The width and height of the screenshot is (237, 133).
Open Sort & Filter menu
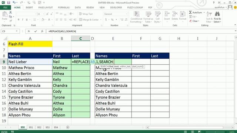pyautogui.click(x=209, y=17)
